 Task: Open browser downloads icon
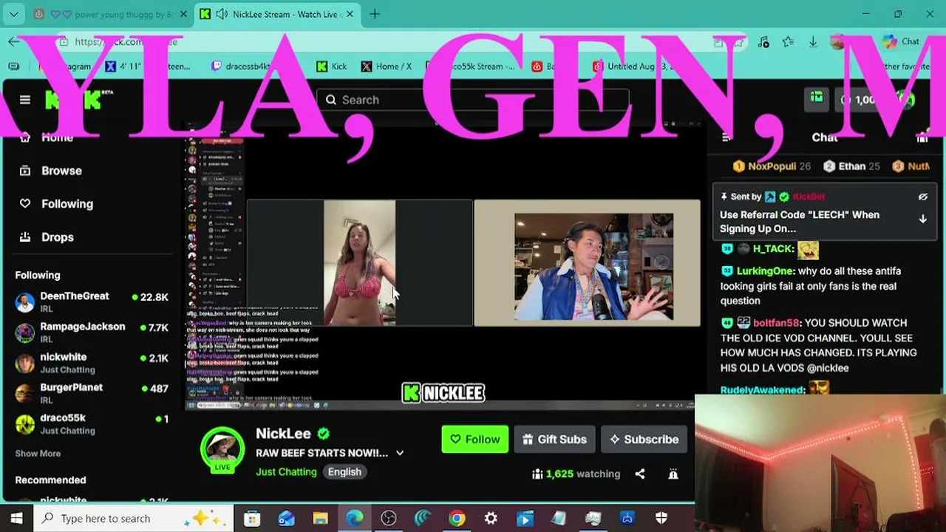tap(813, 41)
